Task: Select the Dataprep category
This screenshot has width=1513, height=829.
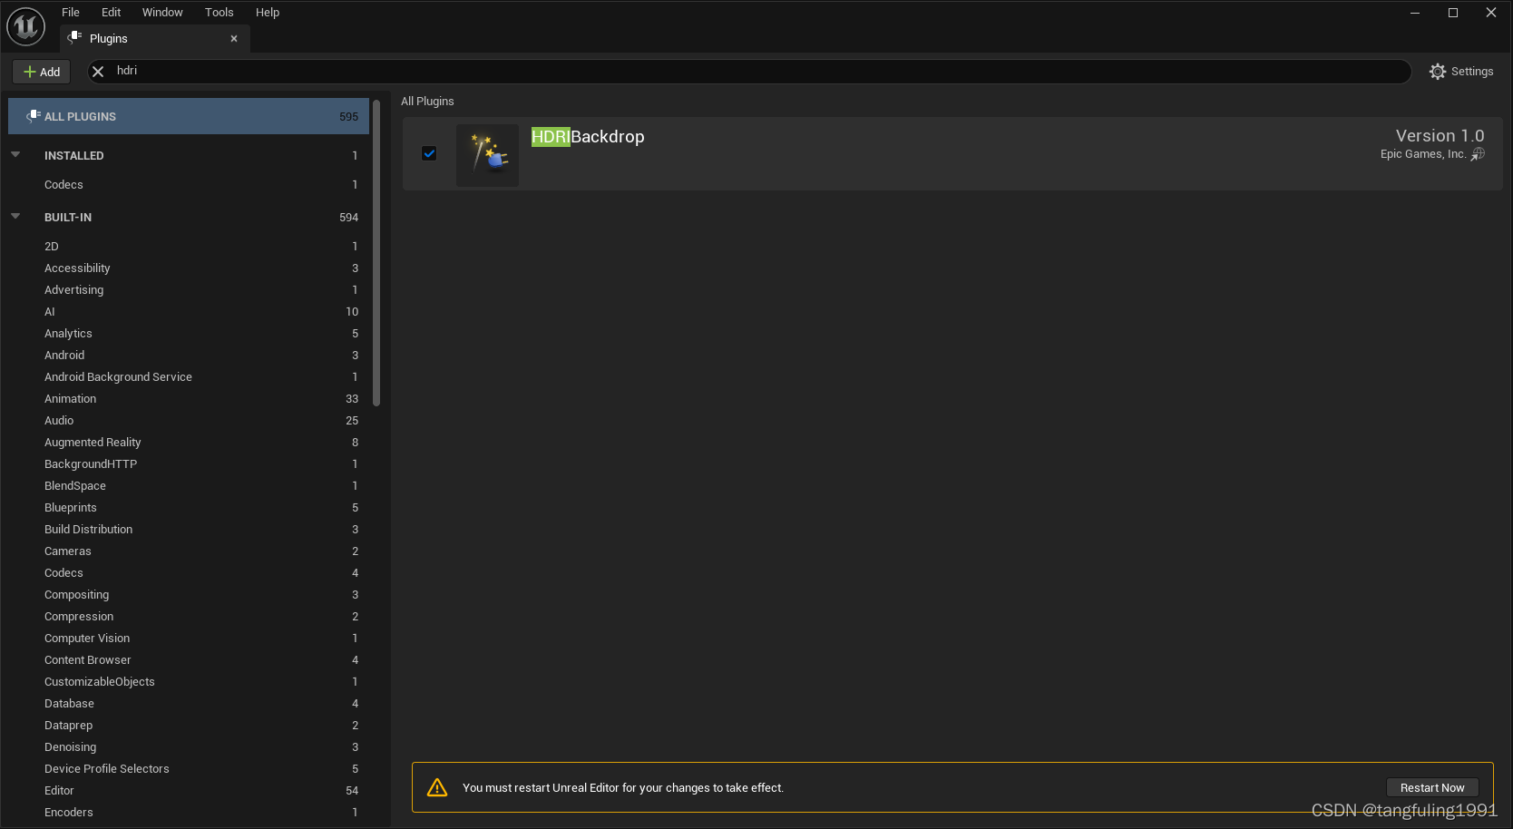Action: pos(189,725)
